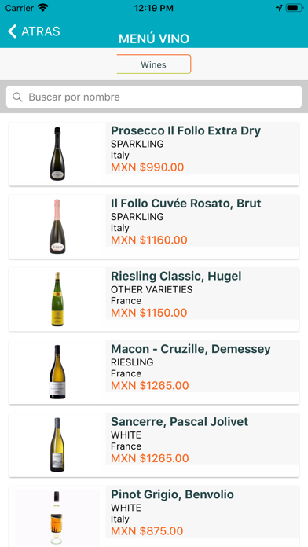Focus the Buscar por nombre search field
308x547 pixels.
click(154, 97)
